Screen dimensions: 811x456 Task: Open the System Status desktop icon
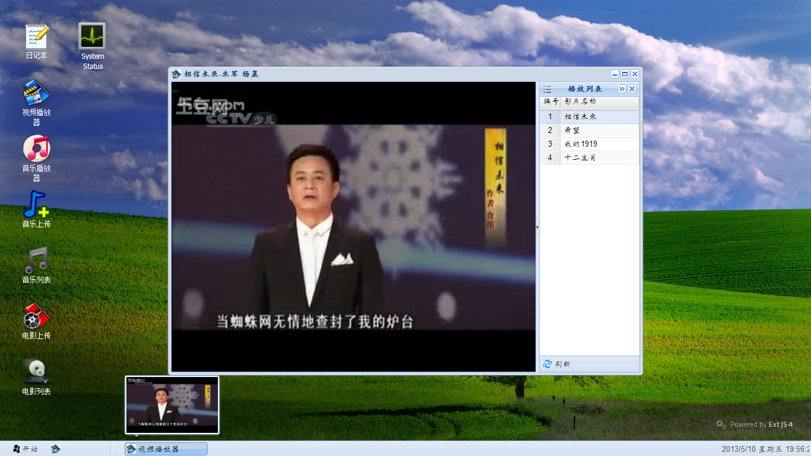(92, 46)
